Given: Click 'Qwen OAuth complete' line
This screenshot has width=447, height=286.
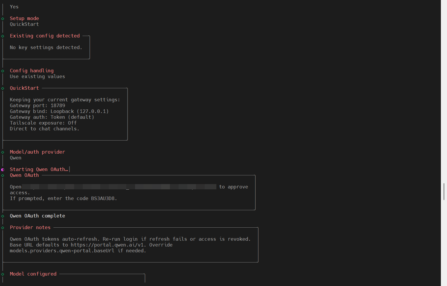Looking at the screenshot, I should point(37,216).
